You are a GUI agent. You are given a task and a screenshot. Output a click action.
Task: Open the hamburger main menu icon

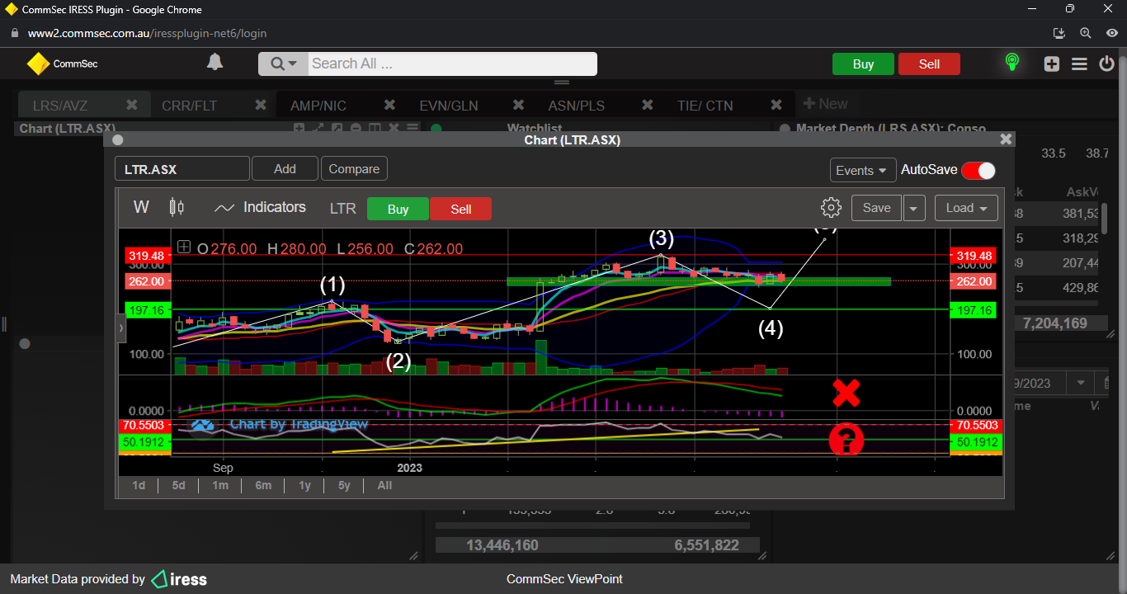click(x=1079, y=64)
